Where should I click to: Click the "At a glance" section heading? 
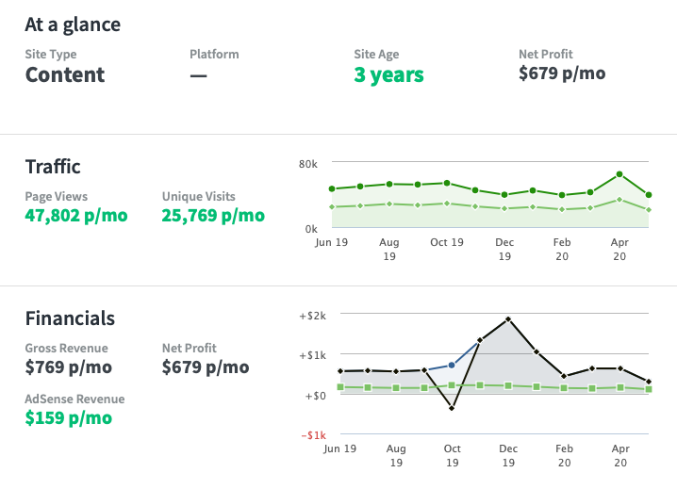(73, 24)
